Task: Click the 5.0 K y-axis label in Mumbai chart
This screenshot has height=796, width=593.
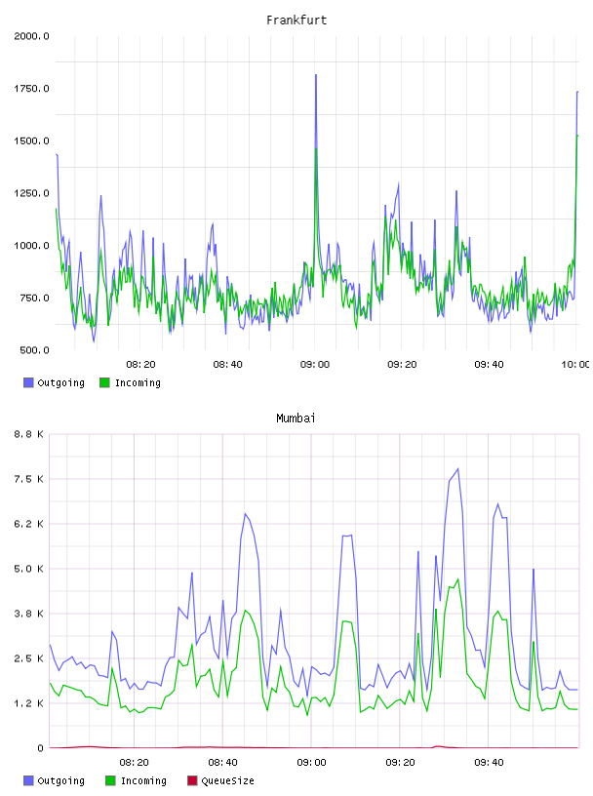Action: point(28,569)
